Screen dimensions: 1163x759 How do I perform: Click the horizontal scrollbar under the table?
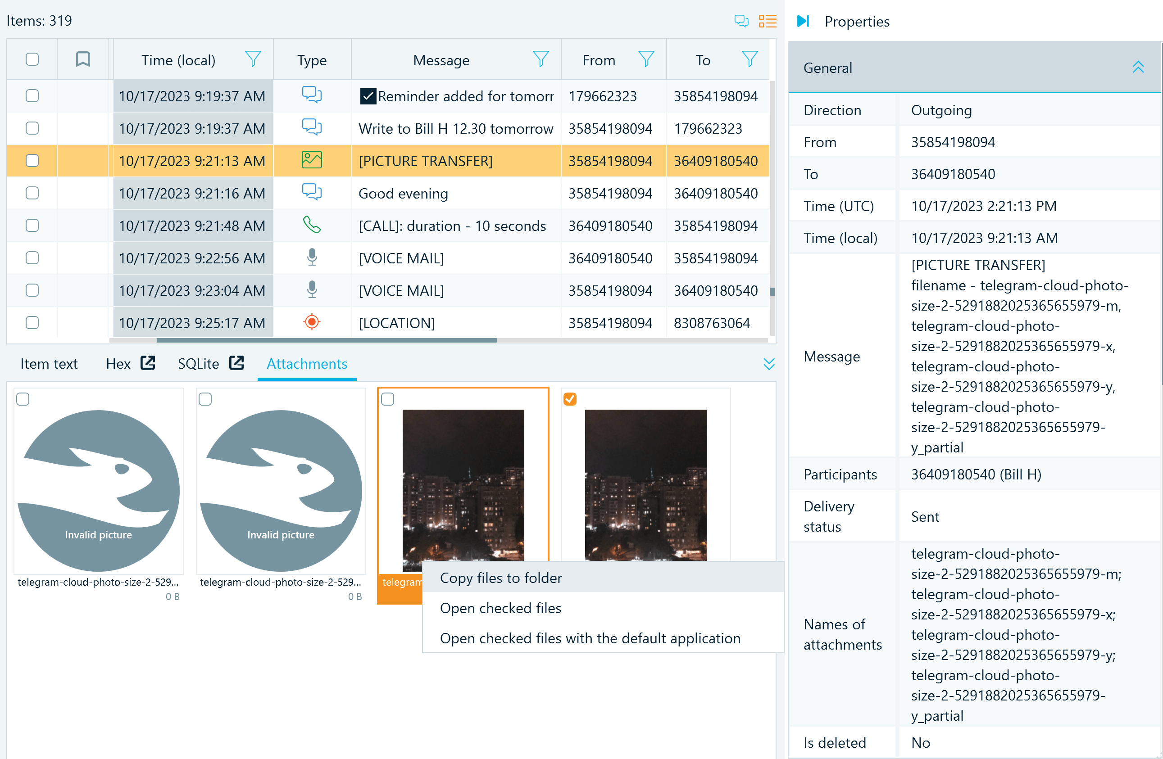(327, 340)
